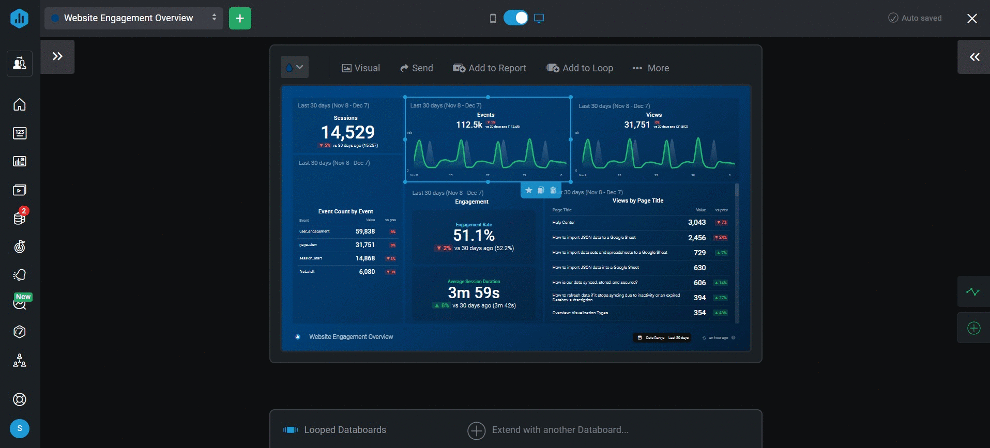Screen dimensions: 990x448
Task: Open the metrics panel line-chart icon on right
Action: coord(973,292)
